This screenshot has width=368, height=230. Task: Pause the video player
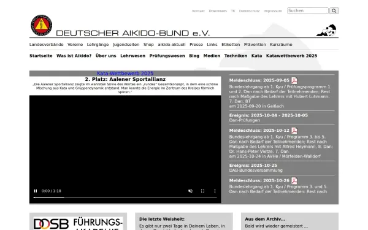(36, 191)
